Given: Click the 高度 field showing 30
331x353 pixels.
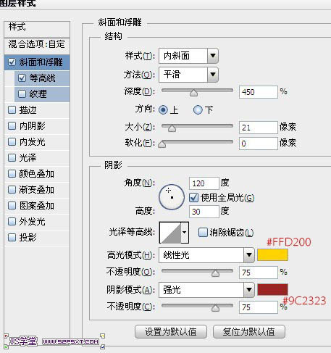Looking at the screenshot, I should click(204, 212).
